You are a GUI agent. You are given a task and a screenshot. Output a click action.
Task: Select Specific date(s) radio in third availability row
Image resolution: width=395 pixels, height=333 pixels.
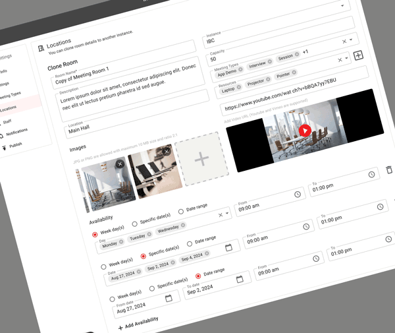[x=153, y=288]
